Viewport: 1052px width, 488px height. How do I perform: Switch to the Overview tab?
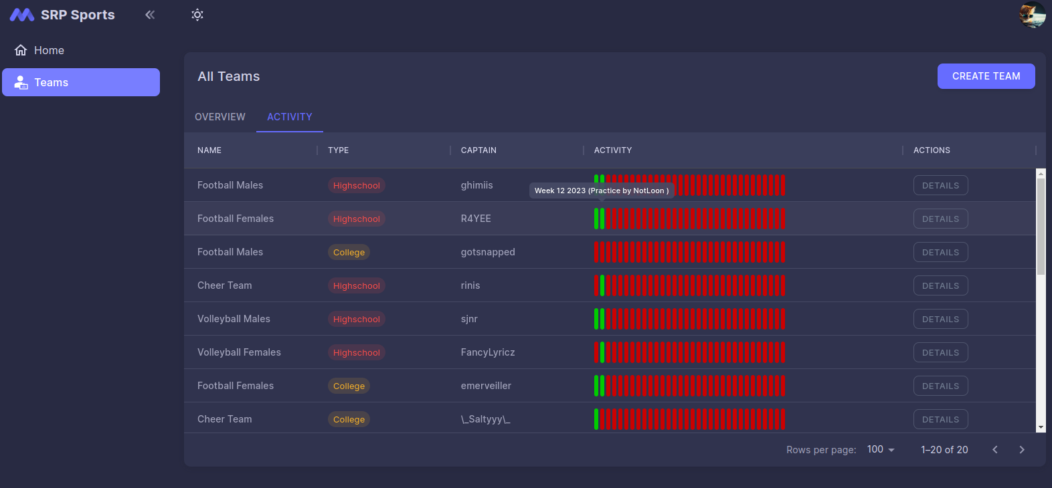point(220,117)
